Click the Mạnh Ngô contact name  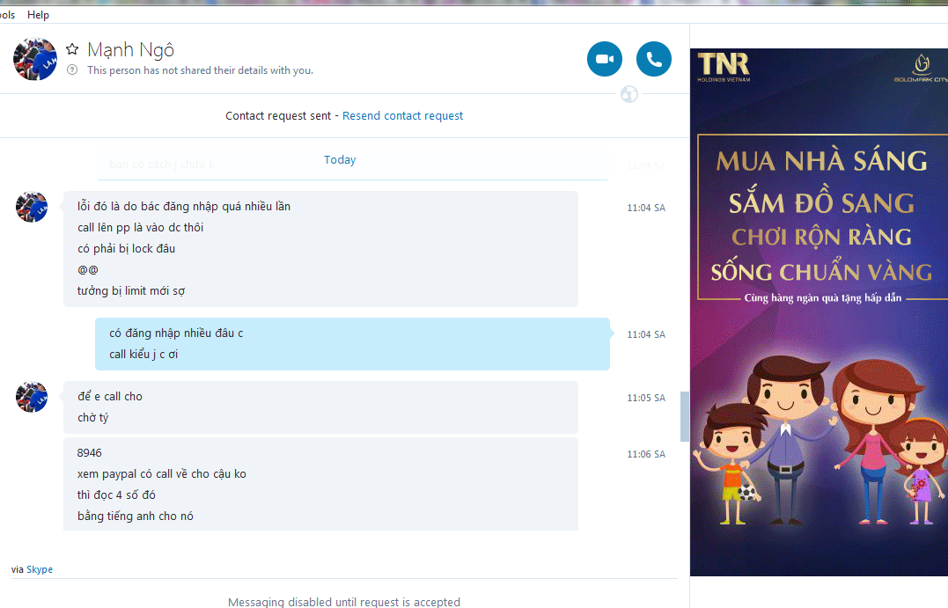point(130,49)
